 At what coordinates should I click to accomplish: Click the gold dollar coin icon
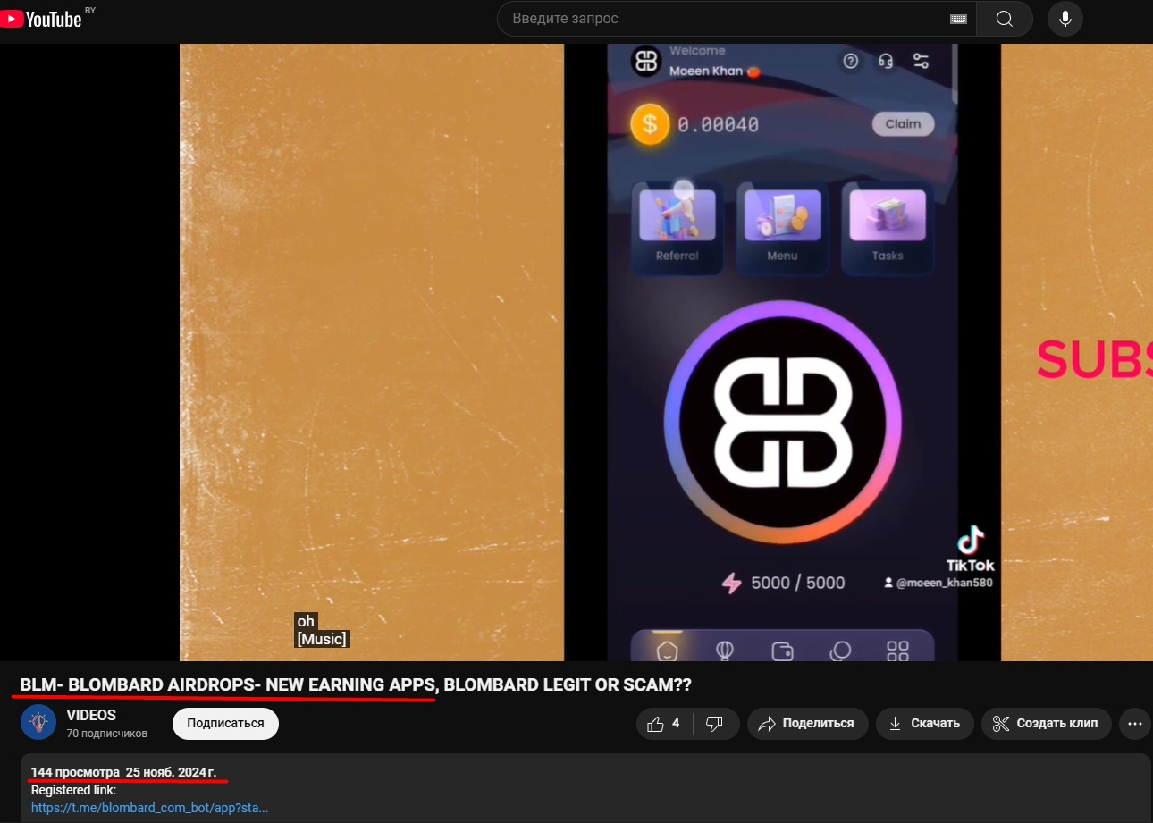[x=650, y=124]
